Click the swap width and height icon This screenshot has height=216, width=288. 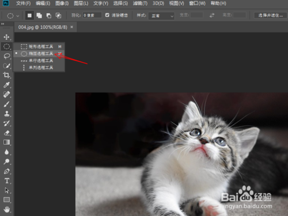tap(212, 16)
